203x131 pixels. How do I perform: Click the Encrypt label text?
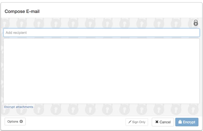[x=189, y=122]
